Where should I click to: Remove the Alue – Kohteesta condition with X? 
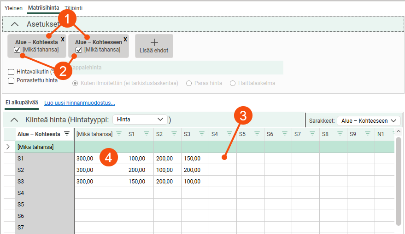coord(63,40)
